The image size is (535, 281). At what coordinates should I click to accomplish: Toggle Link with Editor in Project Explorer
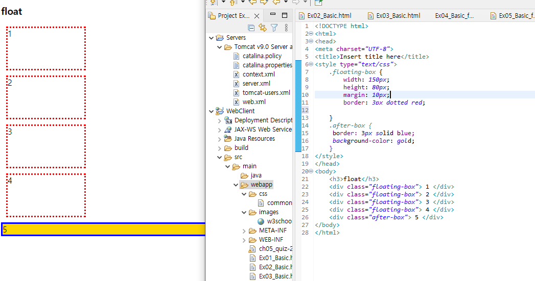262,28
